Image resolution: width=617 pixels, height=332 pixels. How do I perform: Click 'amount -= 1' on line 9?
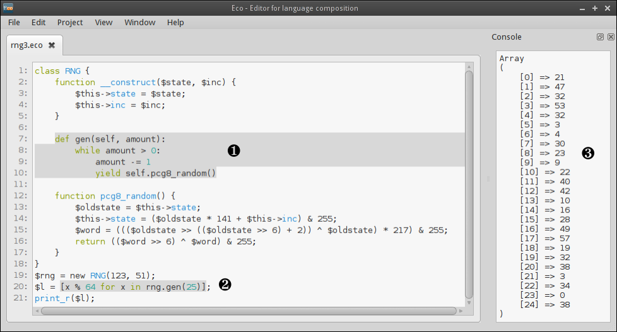(123, 162)
